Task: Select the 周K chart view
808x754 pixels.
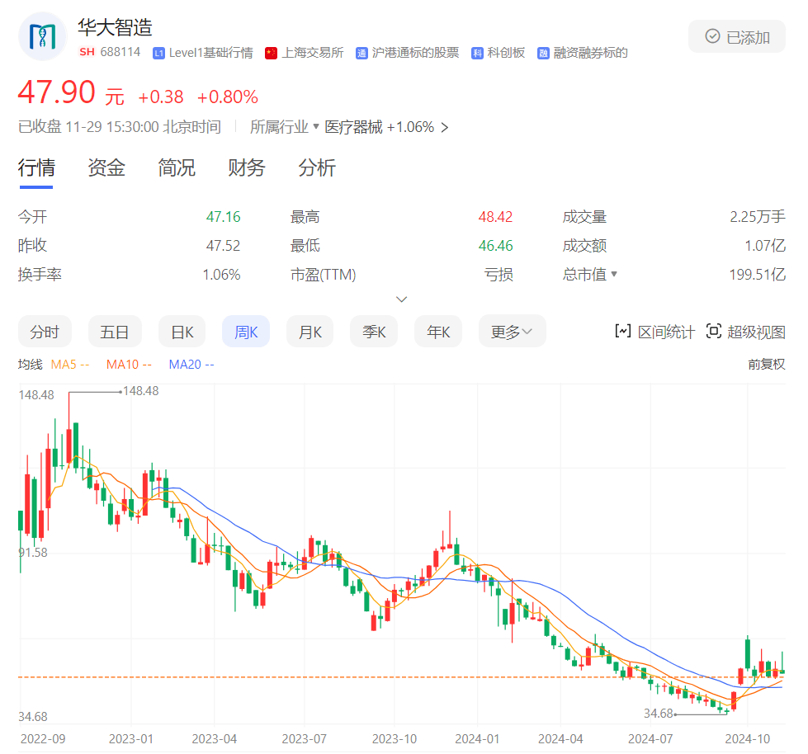Action: [246, 332]
